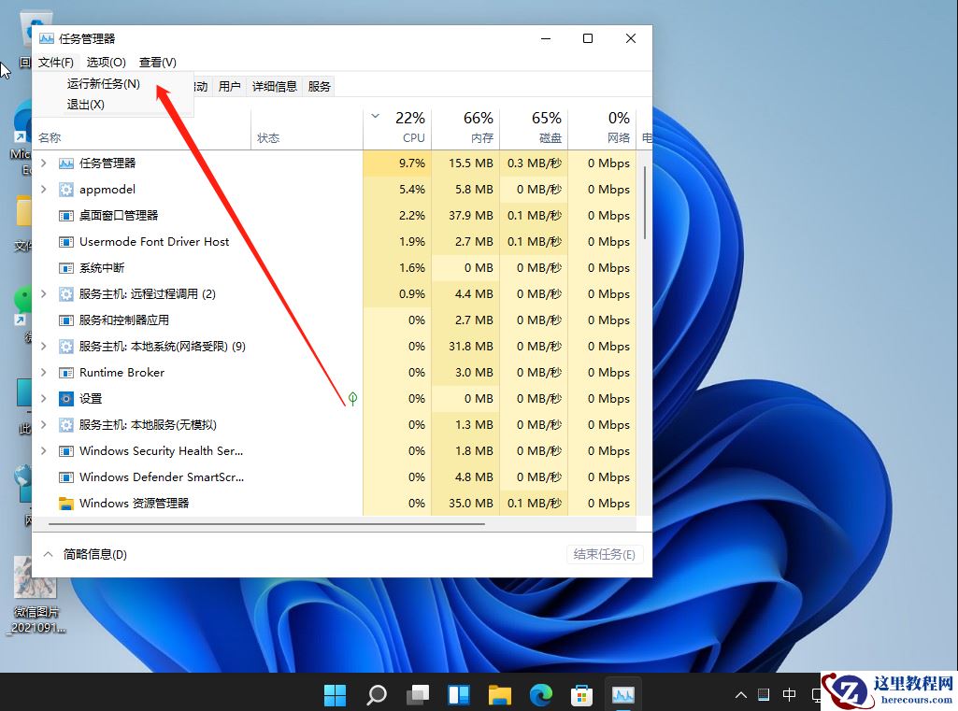Click the Windows Start button
Viewport: 958px width, 711px height.
[x=335, y=695]
